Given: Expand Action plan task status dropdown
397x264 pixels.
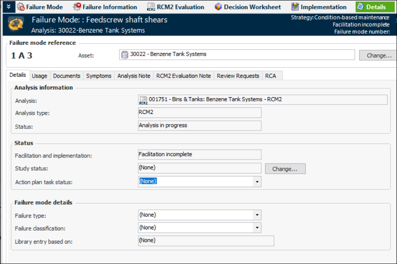Looking at the screenshot, I should pos(256,182).
